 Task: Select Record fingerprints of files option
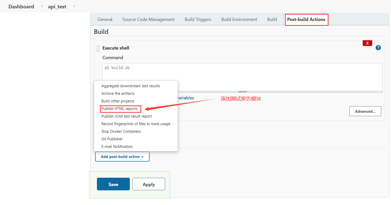tap(136, 124)
